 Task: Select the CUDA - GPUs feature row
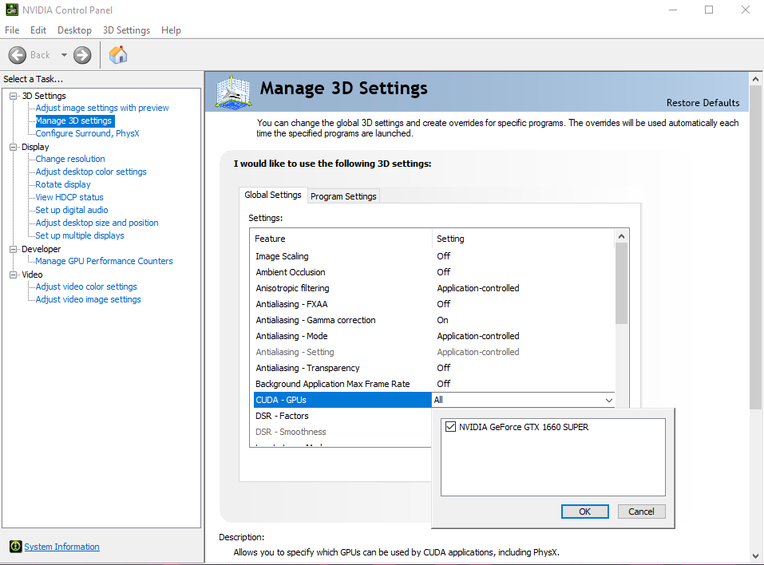tap(342, 400)
